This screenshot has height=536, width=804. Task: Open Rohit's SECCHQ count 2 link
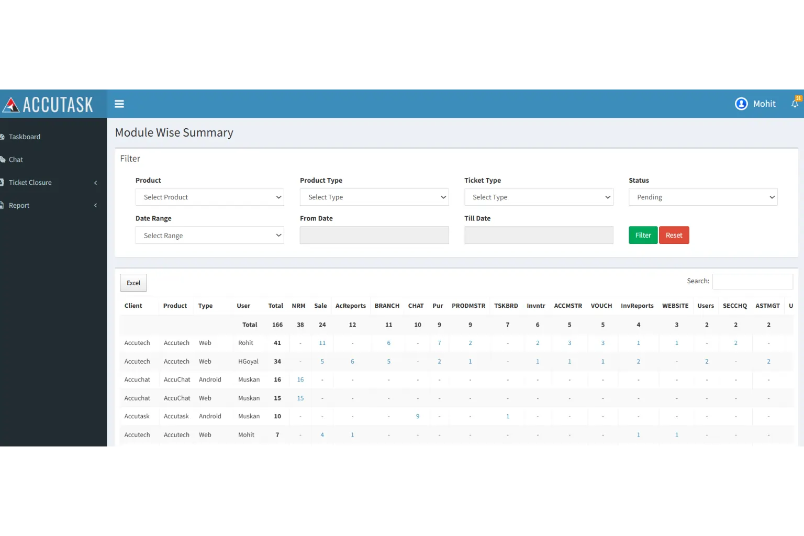[x=735, y=343]
